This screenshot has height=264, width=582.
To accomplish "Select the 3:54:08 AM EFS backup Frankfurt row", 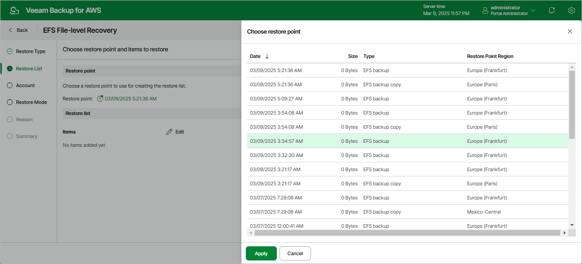I will (x=407, y=113).
